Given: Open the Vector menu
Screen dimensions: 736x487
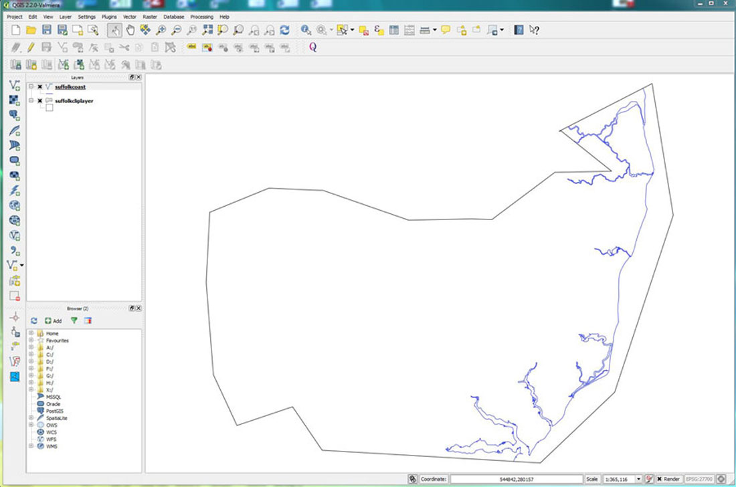Looking at the screenshot, I should click(x=130, y=16).
